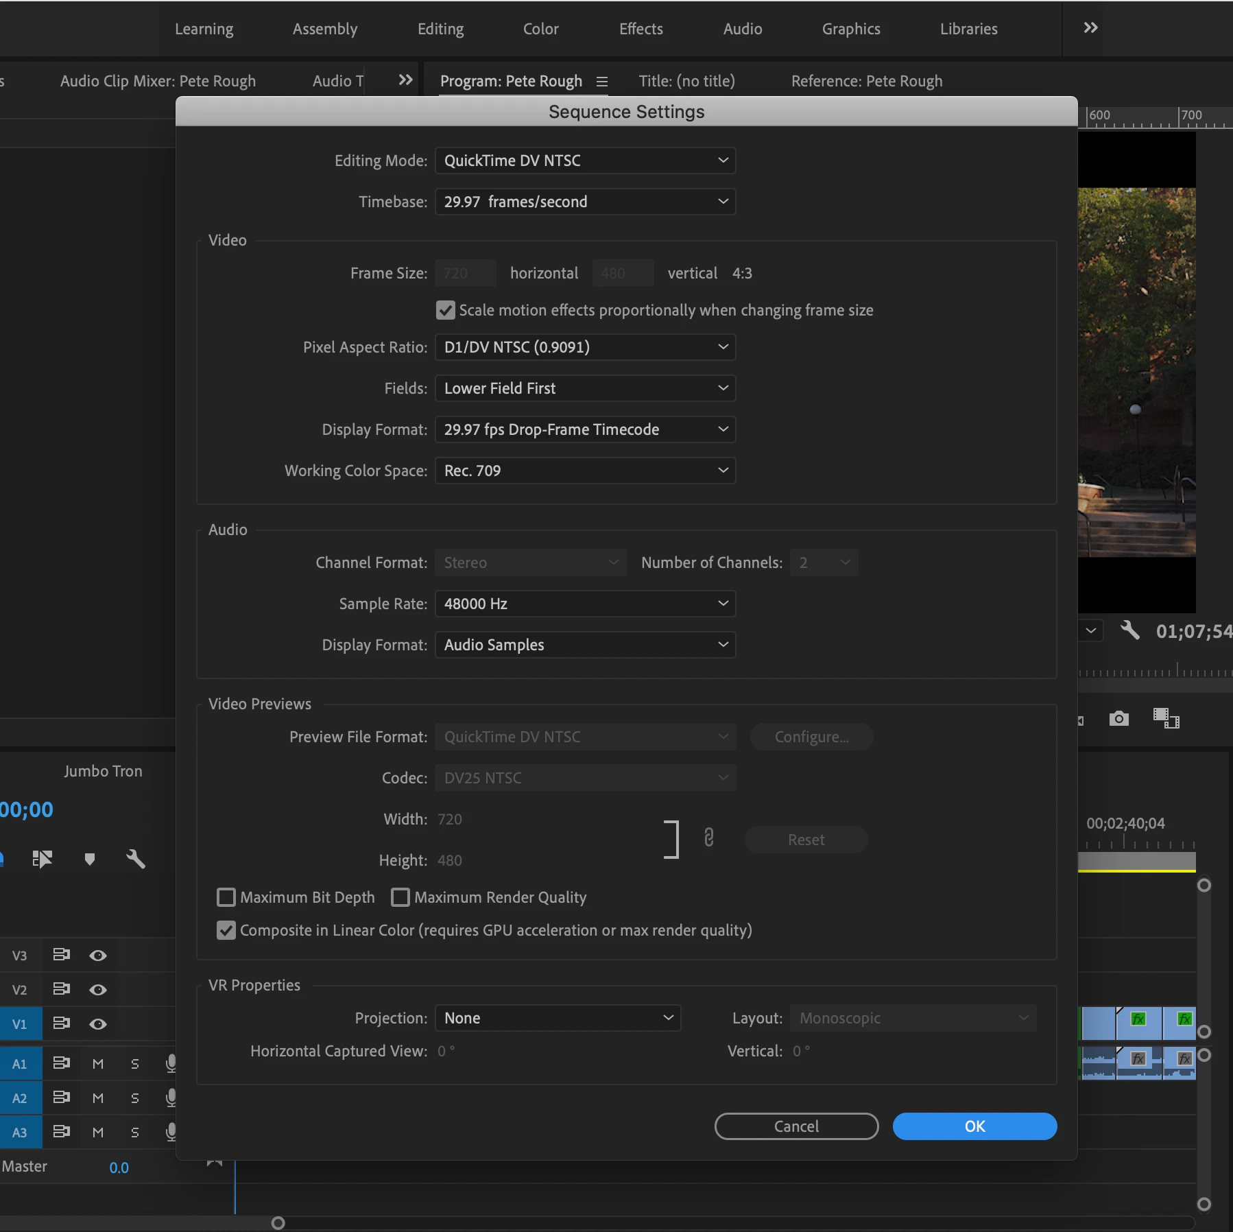Screen dimensions: 1233x1232
Task: Open the VR Projection dropdown
Action: (558, 1018)
